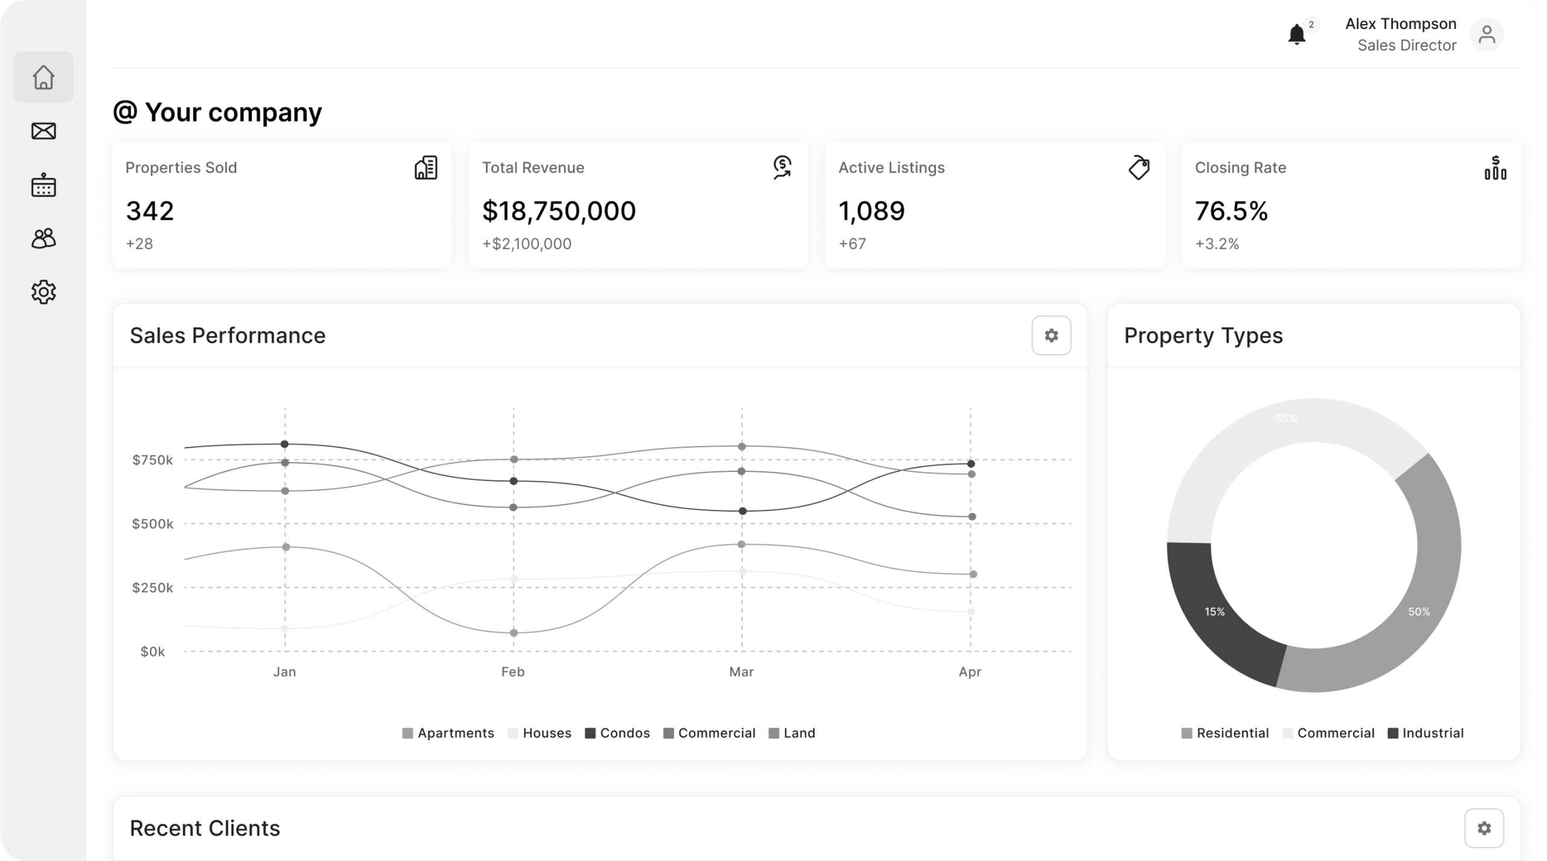Hide the Land series via its legend entry
The height and width of the screenshot is (861, 1547).
point(792,733)
